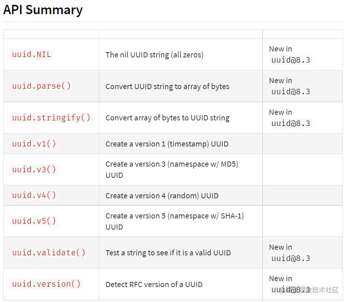Click the uuid.v4() link
347x302 pixels.
point(34,195)
